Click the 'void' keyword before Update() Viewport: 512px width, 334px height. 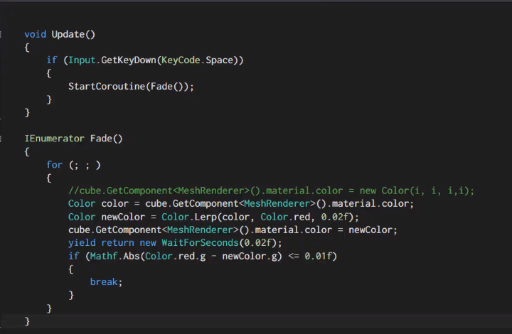[36, 34]
